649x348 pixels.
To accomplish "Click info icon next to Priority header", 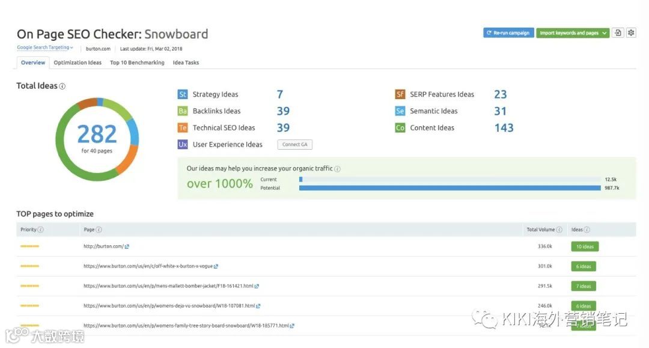I will 41,230.
